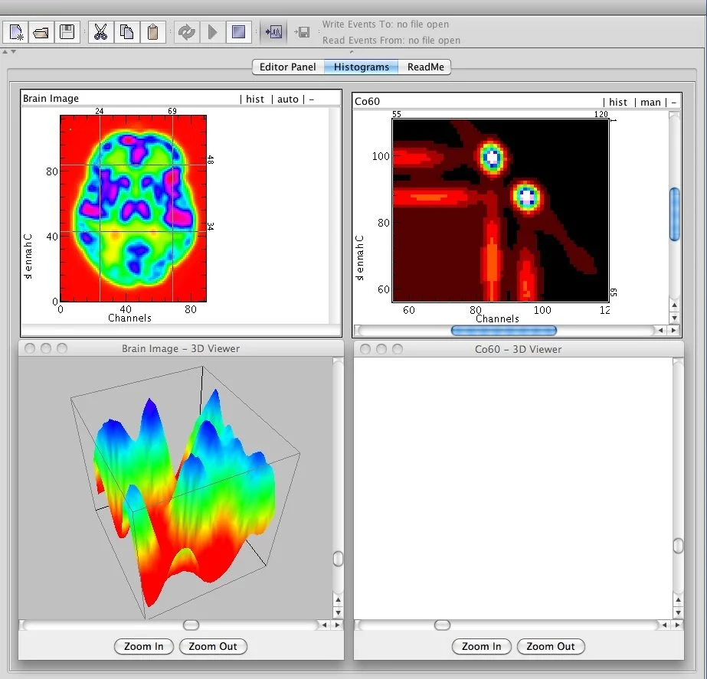Click the Co60 heat map plot
The image size is (707, 679).
(x=500, y=211)
